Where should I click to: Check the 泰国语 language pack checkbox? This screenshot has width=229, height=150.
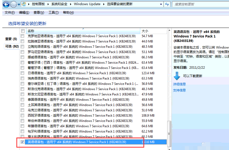pos(22,99)
